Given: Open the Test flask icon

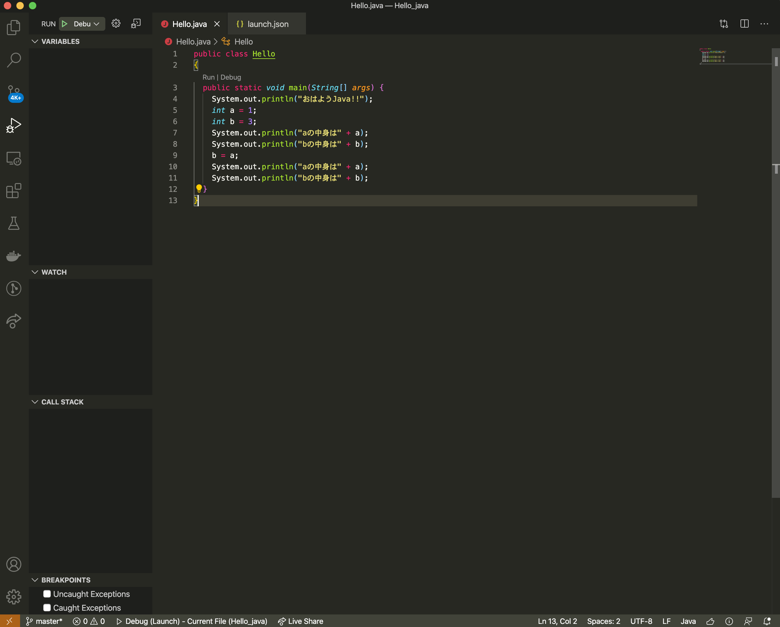Looking at the screenshot, I should click(14, 223).
